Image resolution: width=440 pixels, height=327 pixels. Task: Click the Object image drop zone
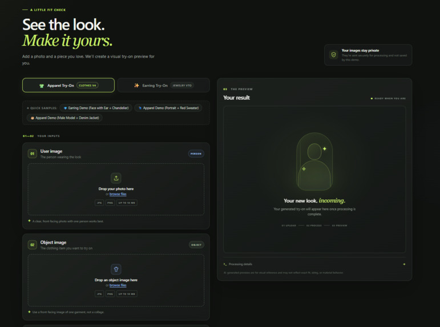pyautogui.click(x=116, y=280)
